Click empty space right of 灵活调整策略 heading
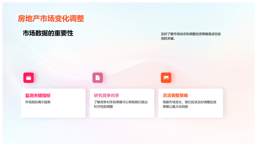The width and height of the screenshot is (257, 146). [205, 96]
